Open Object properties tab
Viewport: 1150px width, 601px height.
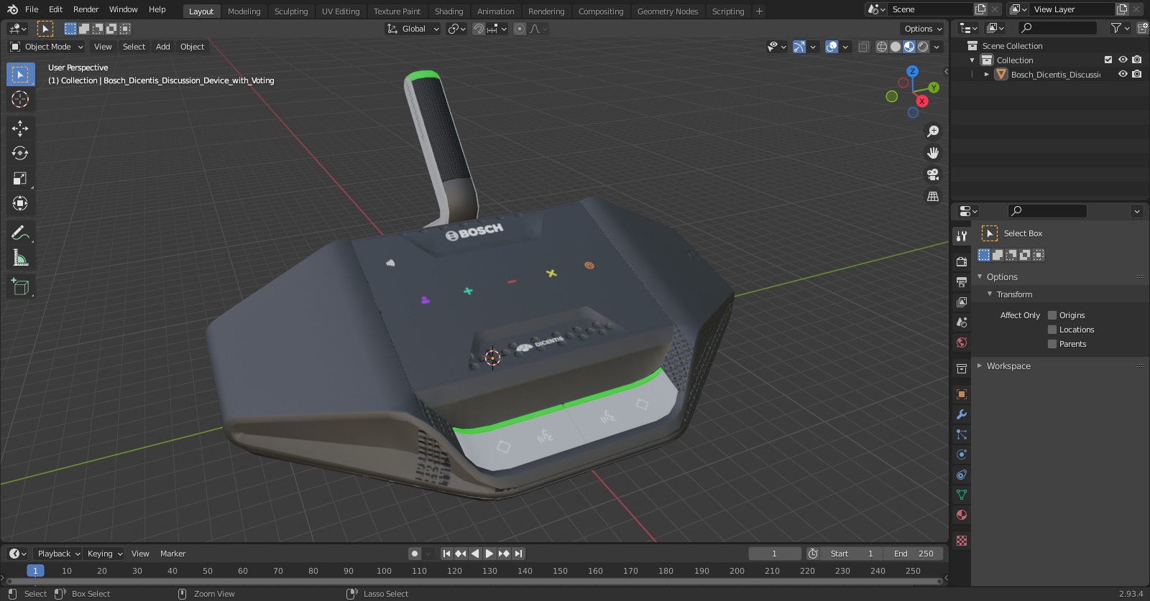[961, 394]
